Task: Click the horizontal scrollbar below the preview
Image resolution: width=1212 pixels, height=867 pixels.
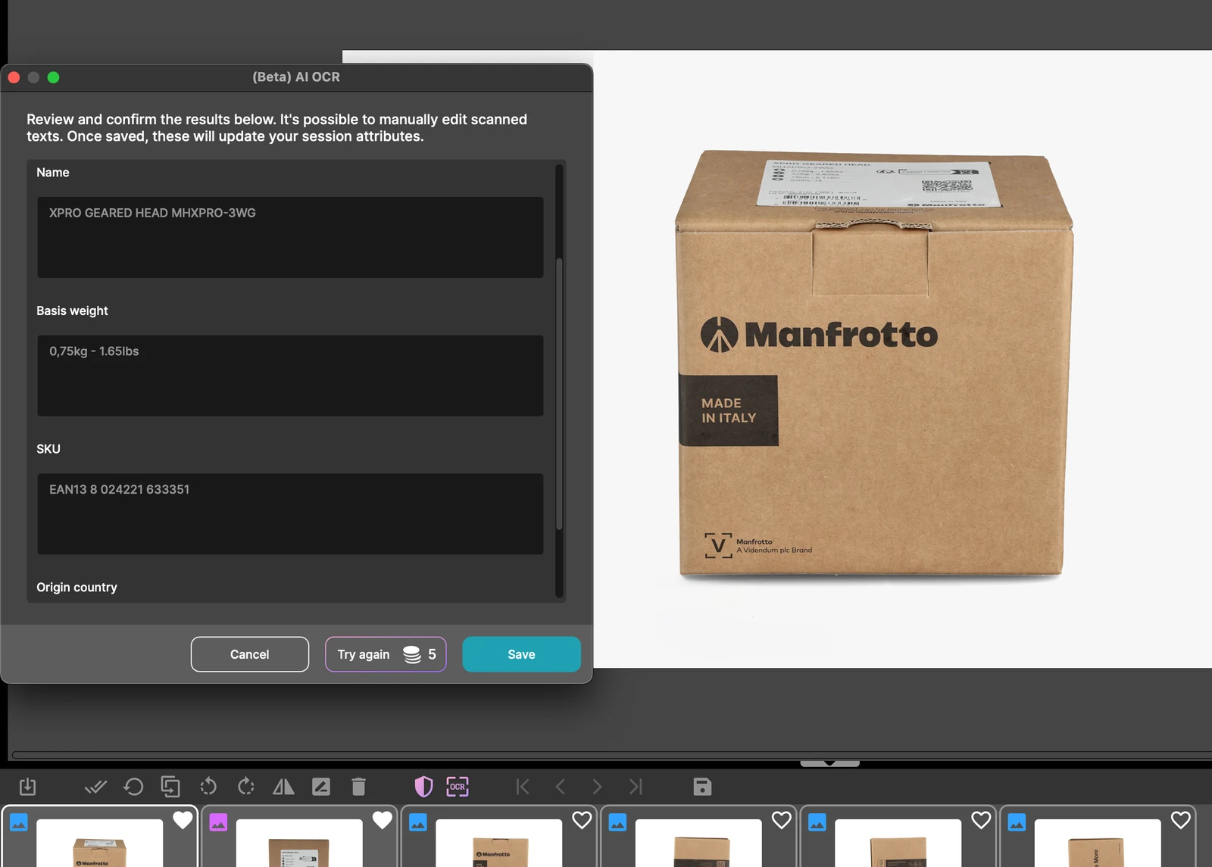Action: click(x=612, y=755)
